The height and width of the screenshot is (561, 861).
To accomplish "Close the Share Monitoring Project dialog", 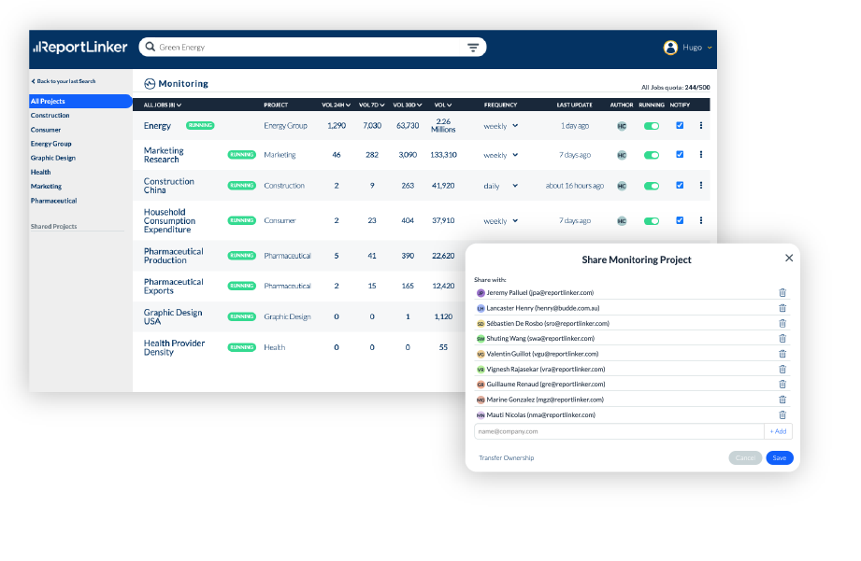I will click(789, 258).
